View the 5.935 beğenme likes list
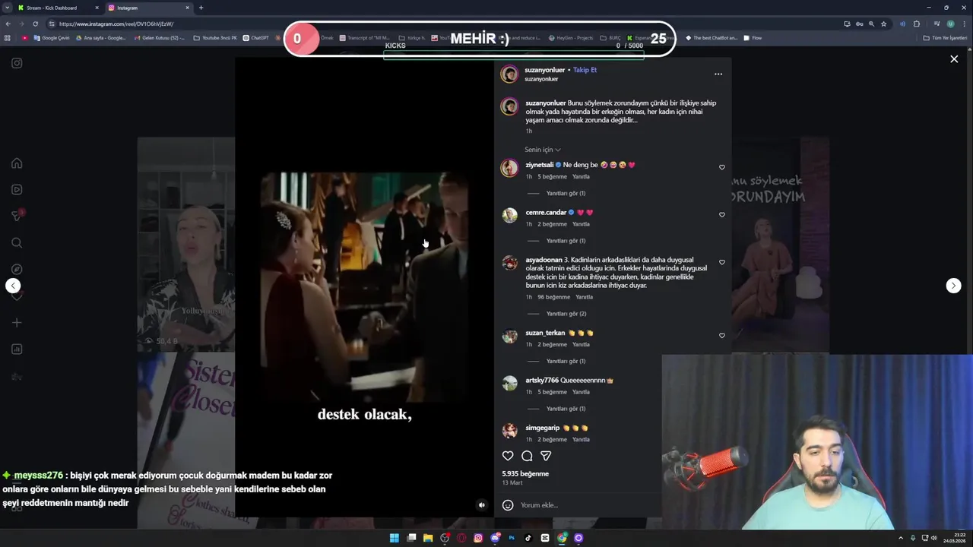The width and height of the screenshot is (973, 547). (x=525, y=473)
